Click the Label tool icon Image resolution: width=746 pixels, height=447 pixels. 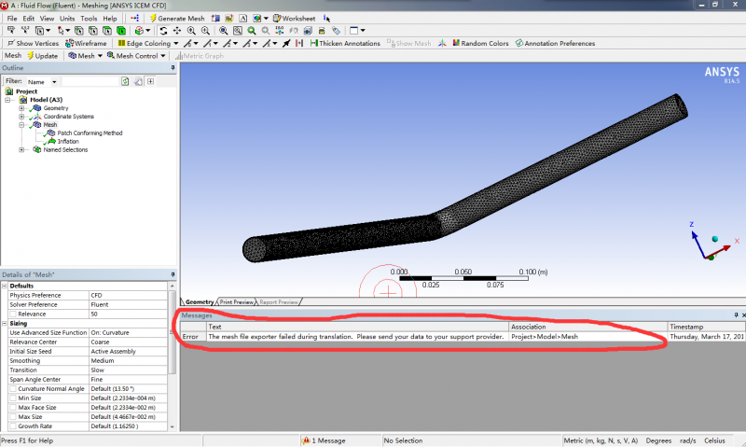(10, 31)
